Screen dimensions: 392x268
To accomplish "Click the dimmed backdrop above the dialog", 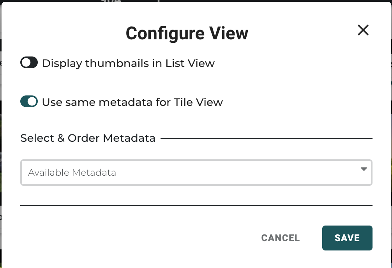I will pos(234,2).
